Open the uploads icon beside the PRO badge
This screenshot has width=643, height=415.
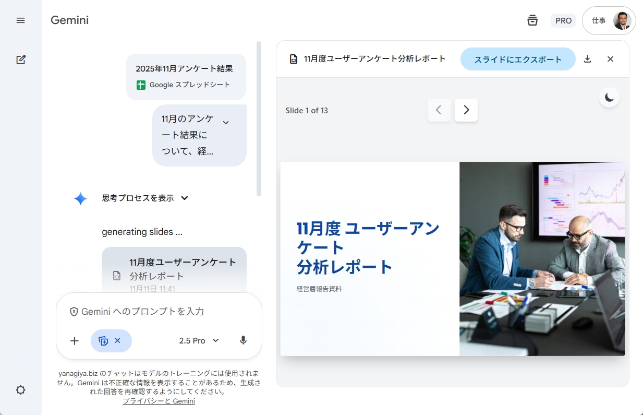pyautogui.click(x=532, y=20)
